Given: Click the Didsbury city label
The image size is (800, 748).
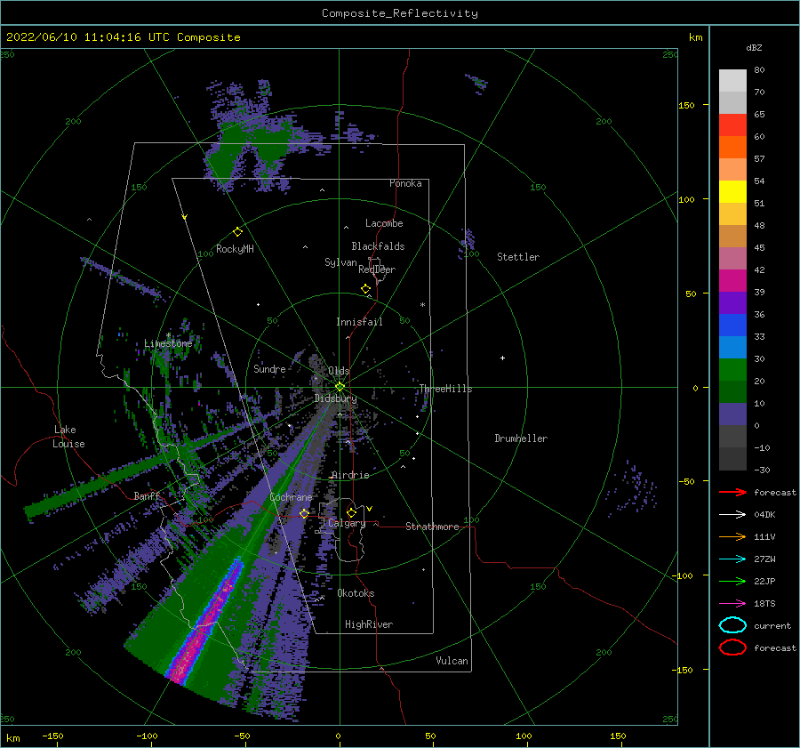Looking at the screenshot, I should [x=335, y=398].
